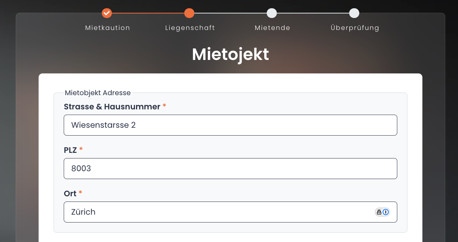The height and width of the screenshot is (242, 458).
Task: Click the orange progress line after Mietkaution
Action: point(148,13)
